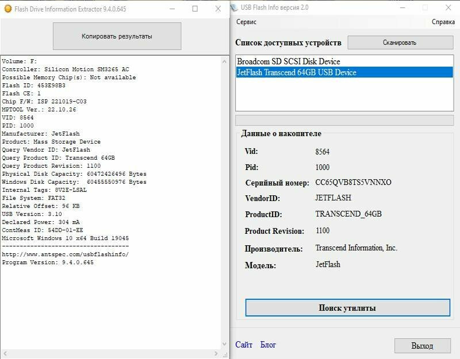This screenshot has width=460, height=359.
Task: Click Query Product ID: Transcend 64GB line
Action: (x=59, y=157)
